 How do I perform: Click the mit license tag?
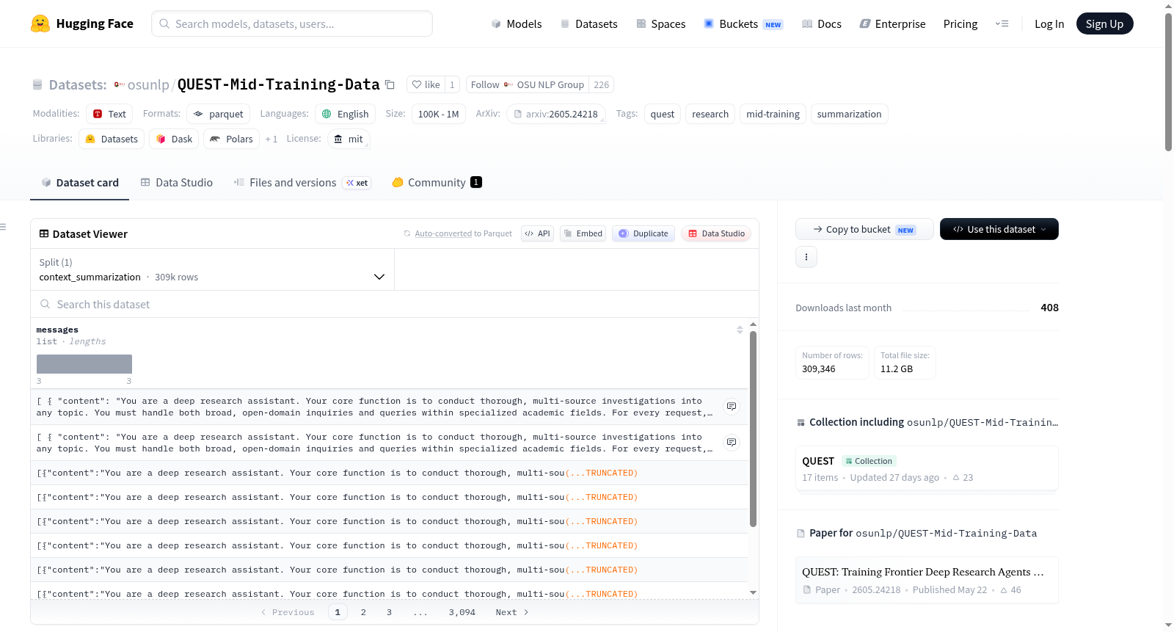[x=349, y=139]
